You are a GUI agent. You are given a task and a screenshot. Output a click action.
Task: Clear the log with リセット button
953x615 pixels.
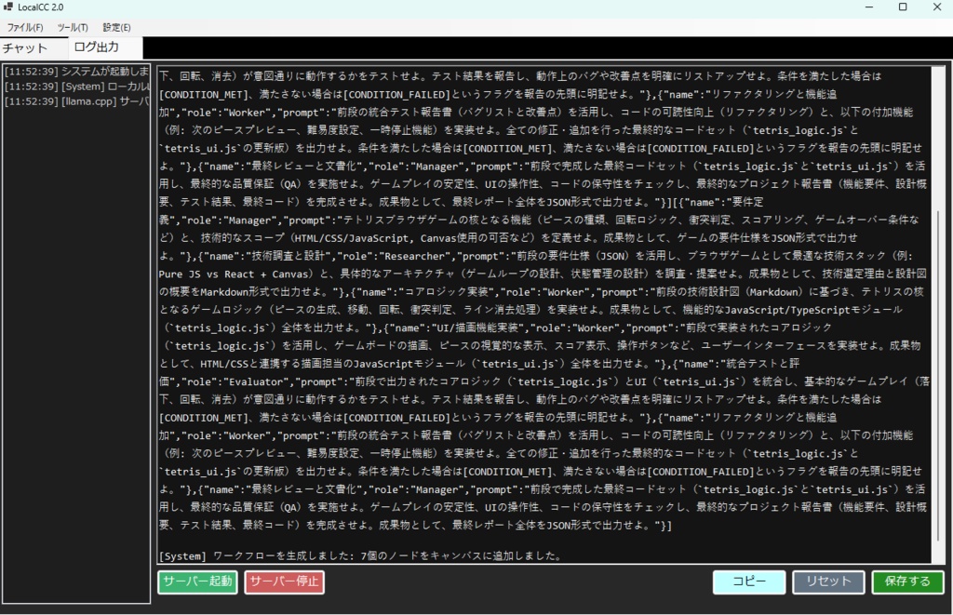827,582
